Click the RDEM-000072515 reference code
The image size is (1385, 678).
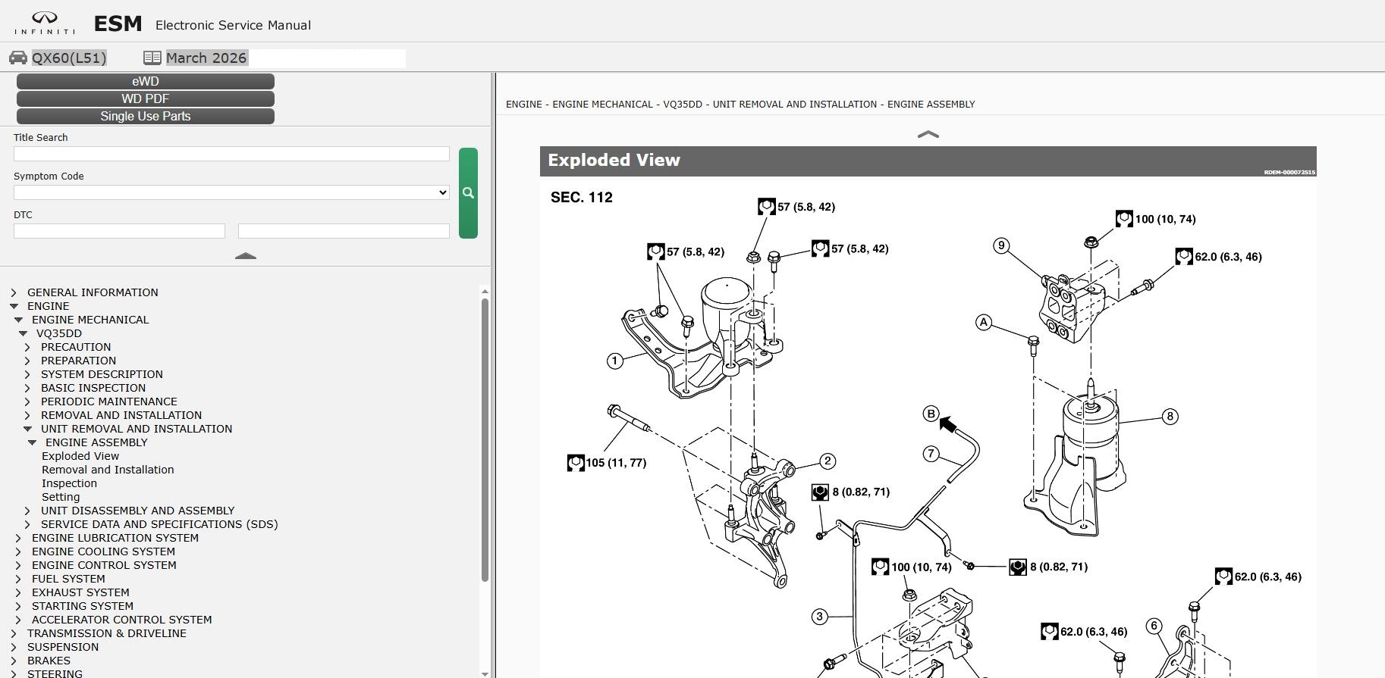pyautogui.click(x=1289, y=173)
